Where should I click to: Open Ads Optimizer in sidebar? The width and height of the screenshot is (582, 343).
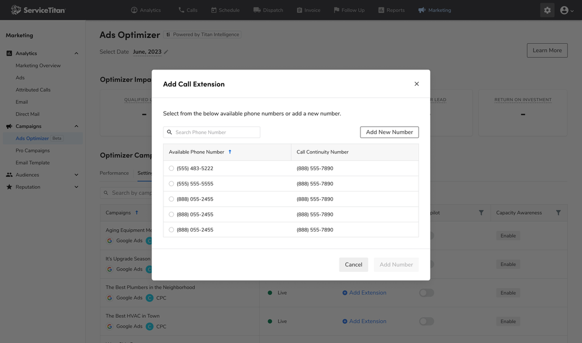32,138
